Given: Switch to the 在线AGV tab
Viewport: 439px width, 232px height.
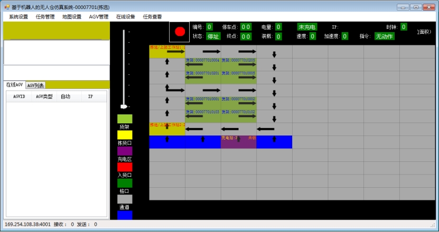Looking at the screenshot, I should tap(14, 85).
